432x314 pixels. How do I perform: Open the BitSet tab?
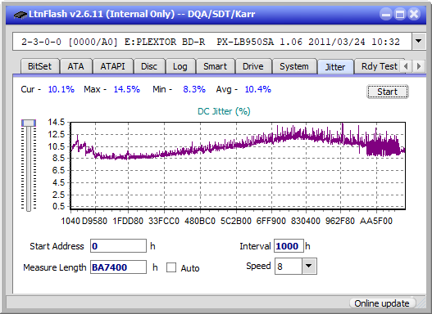[x=39, y=66]
